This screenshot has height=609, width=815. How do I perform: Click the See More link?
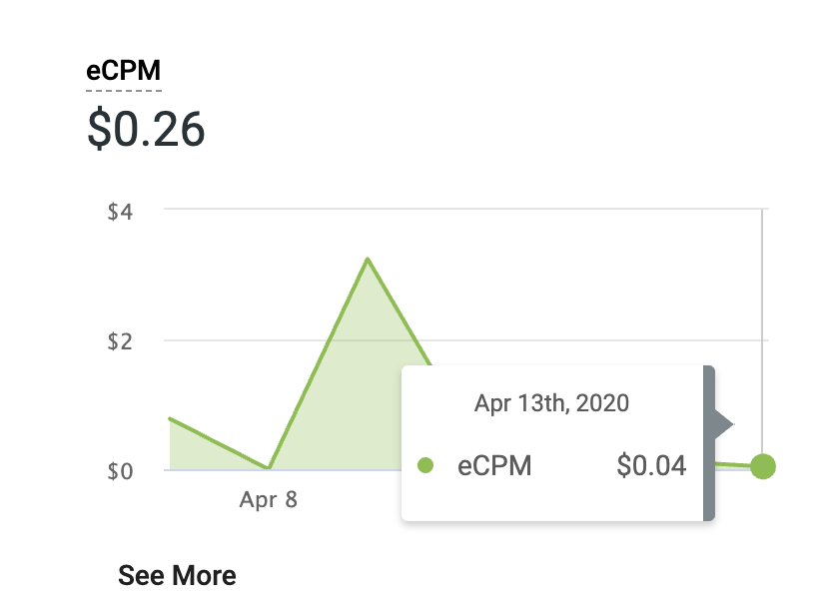point(177,575)
